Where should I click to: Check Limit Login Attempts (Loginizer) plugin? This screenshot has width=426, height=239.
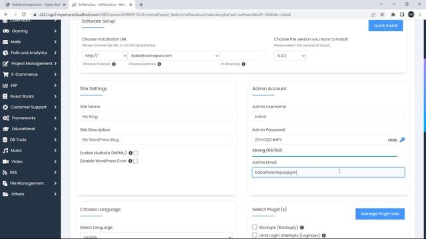coord(254,235)
